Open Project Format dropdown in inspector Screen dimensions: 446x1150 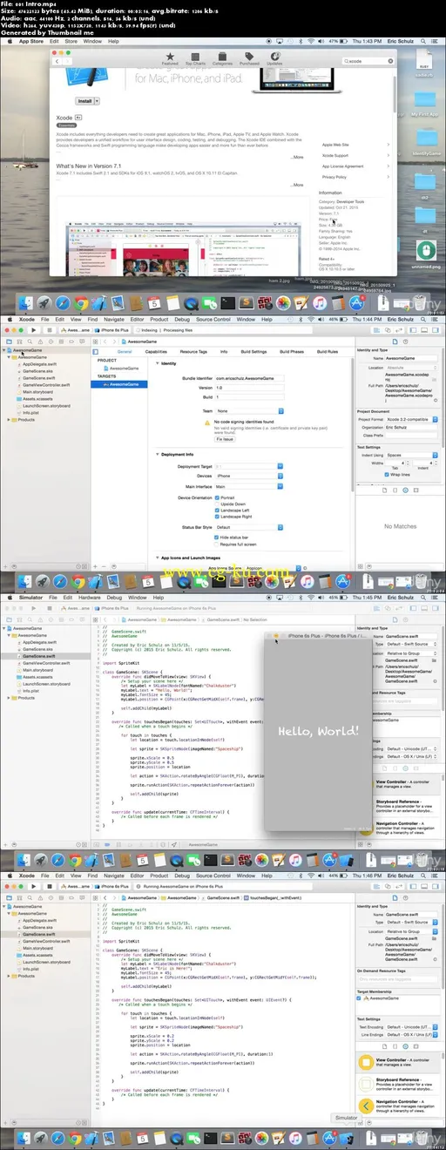411,417
